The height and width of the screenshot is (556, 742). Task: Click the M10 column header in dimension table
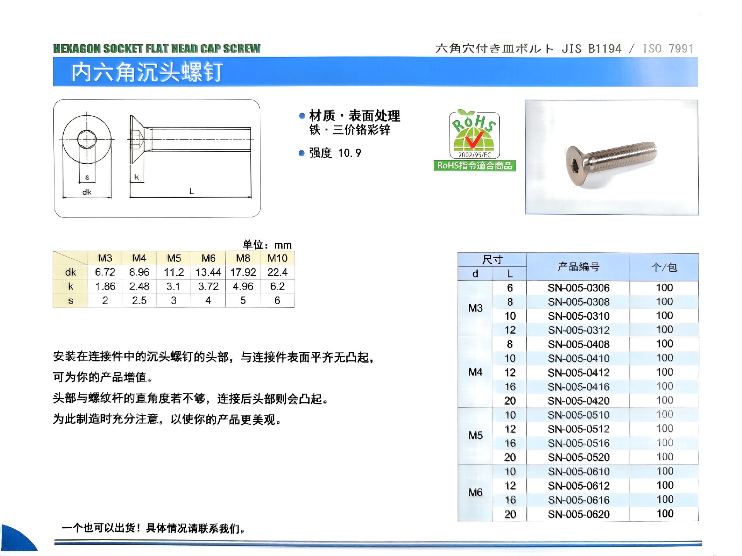[x=277, y=258]
